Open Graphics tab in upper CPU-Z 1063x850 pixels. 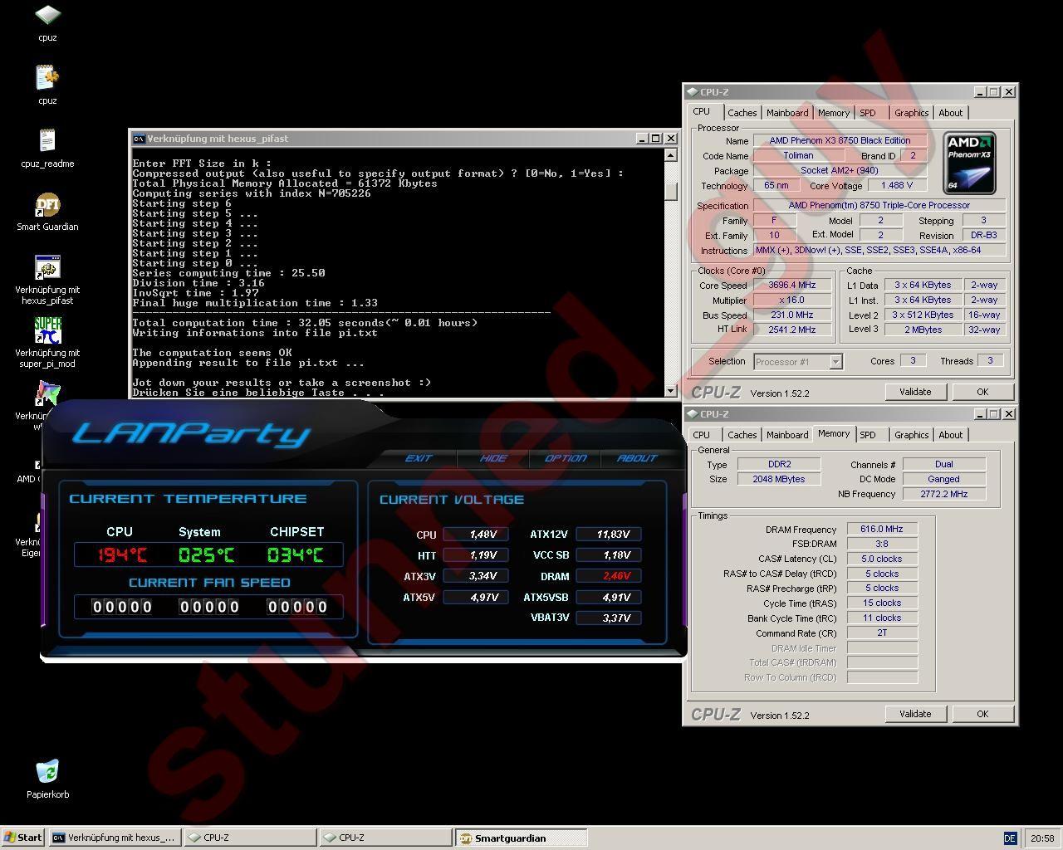911,113
